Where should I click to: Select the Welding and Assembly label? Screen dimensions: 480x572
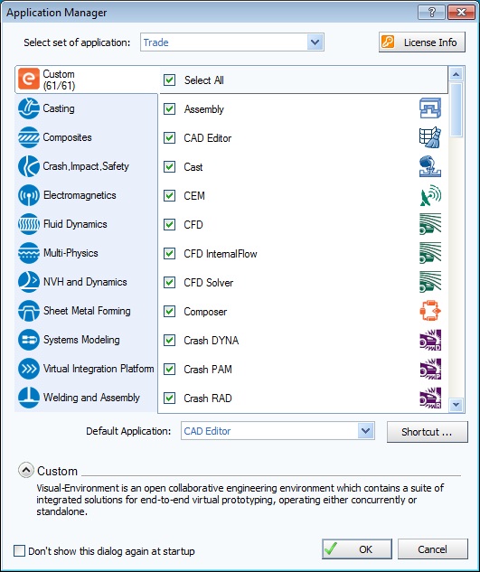point(91,398)
